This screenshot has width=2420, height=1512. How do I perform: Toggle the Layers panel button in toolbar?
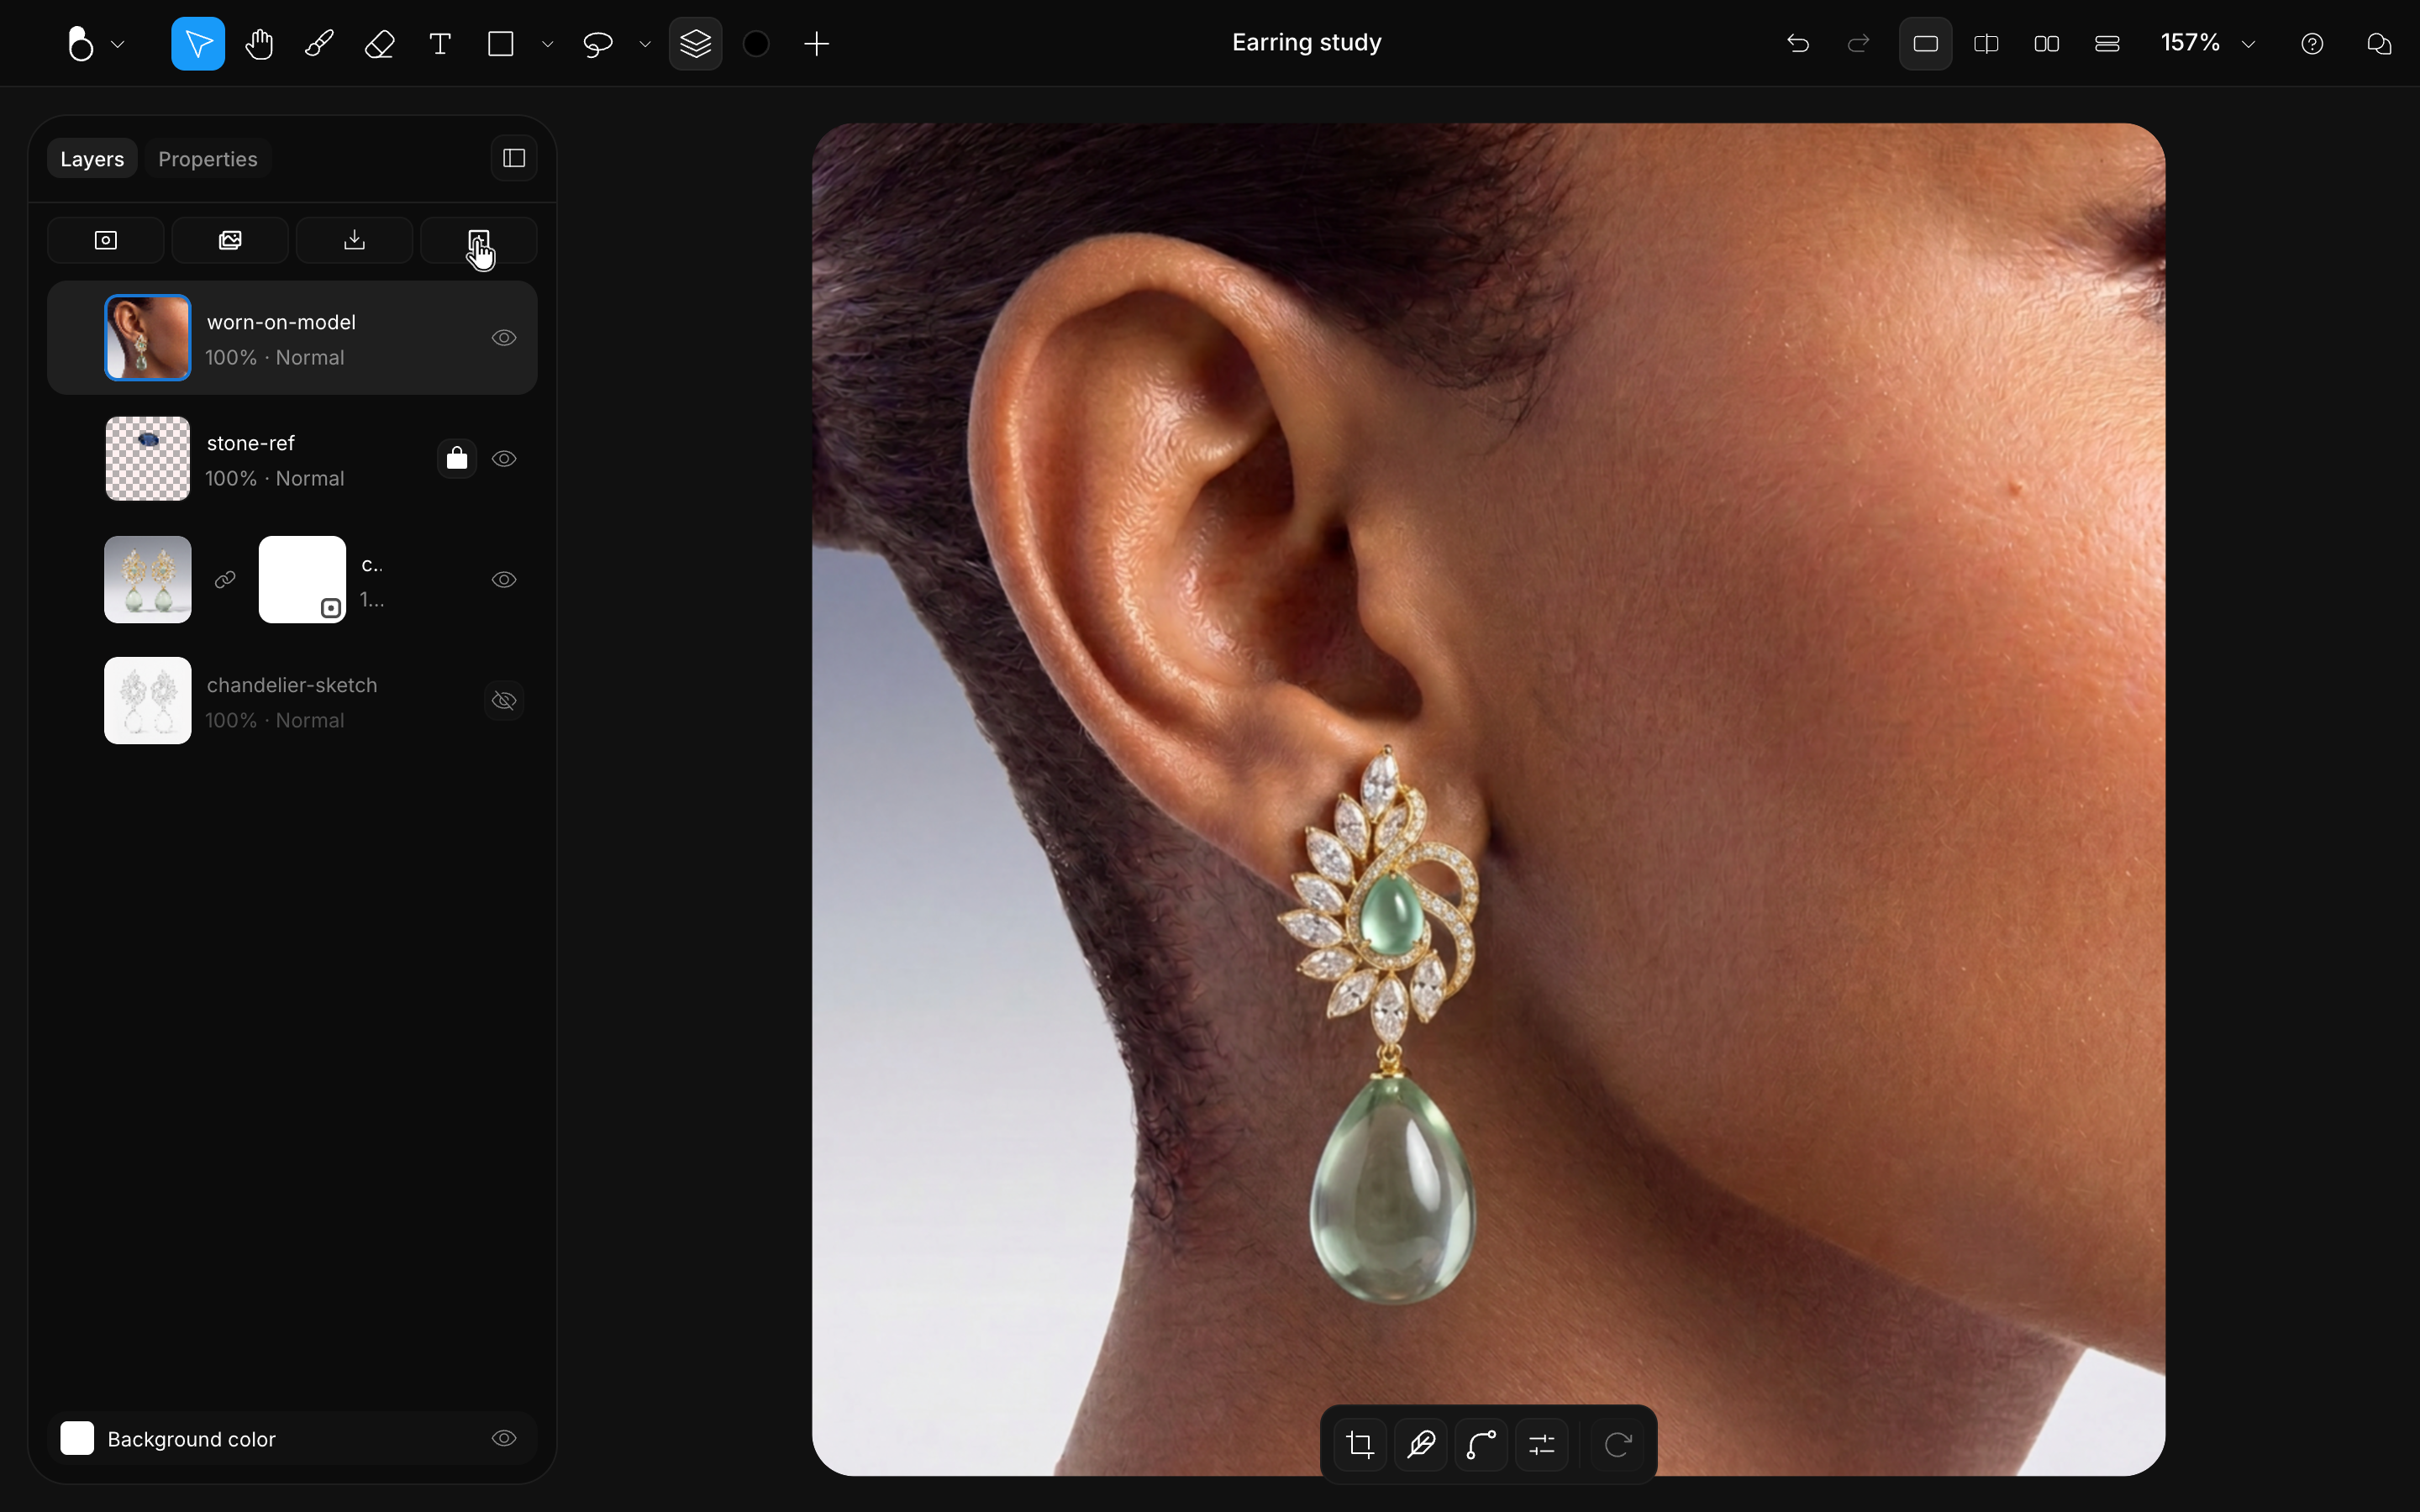[695, 44]
